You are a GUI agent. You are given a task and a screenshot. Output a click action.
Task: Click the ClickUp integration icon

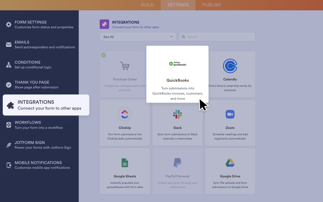coord(125,114)
